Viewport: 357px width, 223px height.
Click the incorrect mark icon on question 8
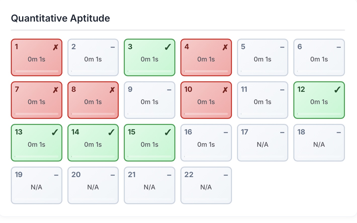(x=112, y=90)
